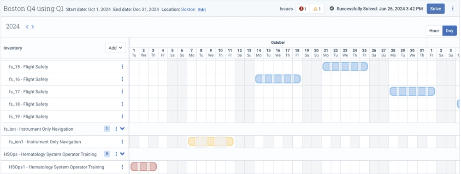The height and width of the screenshot is (174, 461).
Task: Click the yellow warning issues indicator
Action: click(x=317, y=9)
